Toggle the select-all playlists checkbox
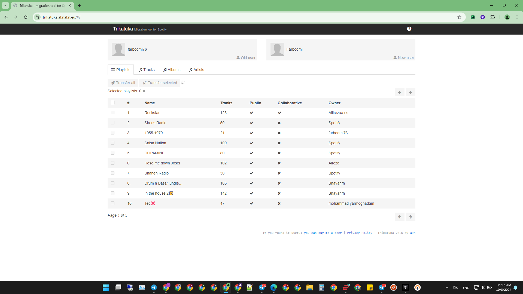 click(x=112, y=103)
